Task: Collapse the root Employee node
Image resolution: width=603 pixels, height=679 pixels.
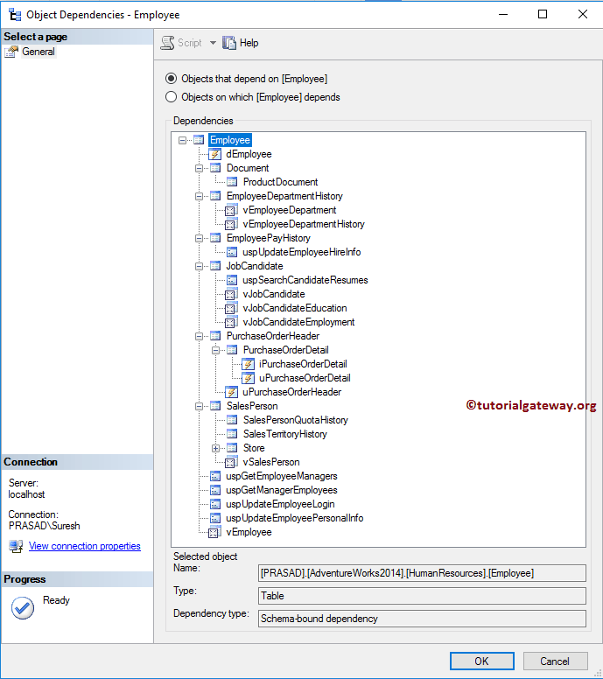Action: click(x=182, y=140)
